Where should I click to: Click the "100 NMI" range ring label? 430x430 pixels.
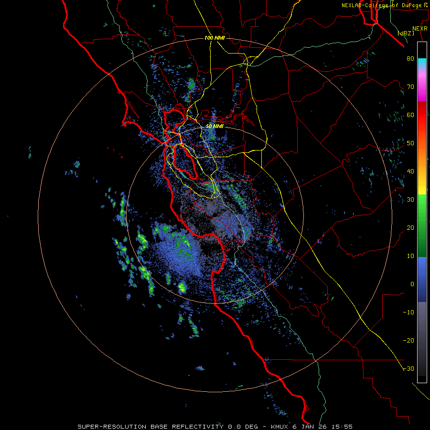click(215, 38)
